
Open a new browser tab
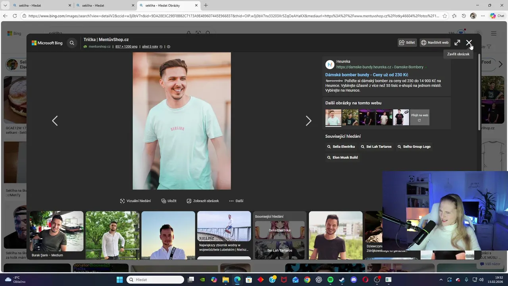point(206,6)
